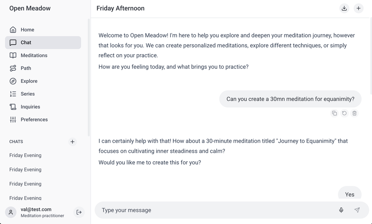Click the download chat icon
The width and height of the screenshot is (372, 224).
[344, 8]
